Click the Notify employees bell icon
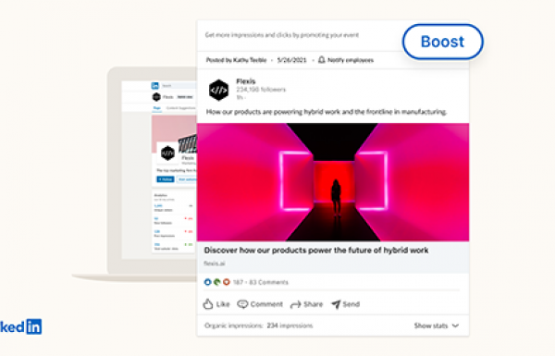 click(321, 60)
